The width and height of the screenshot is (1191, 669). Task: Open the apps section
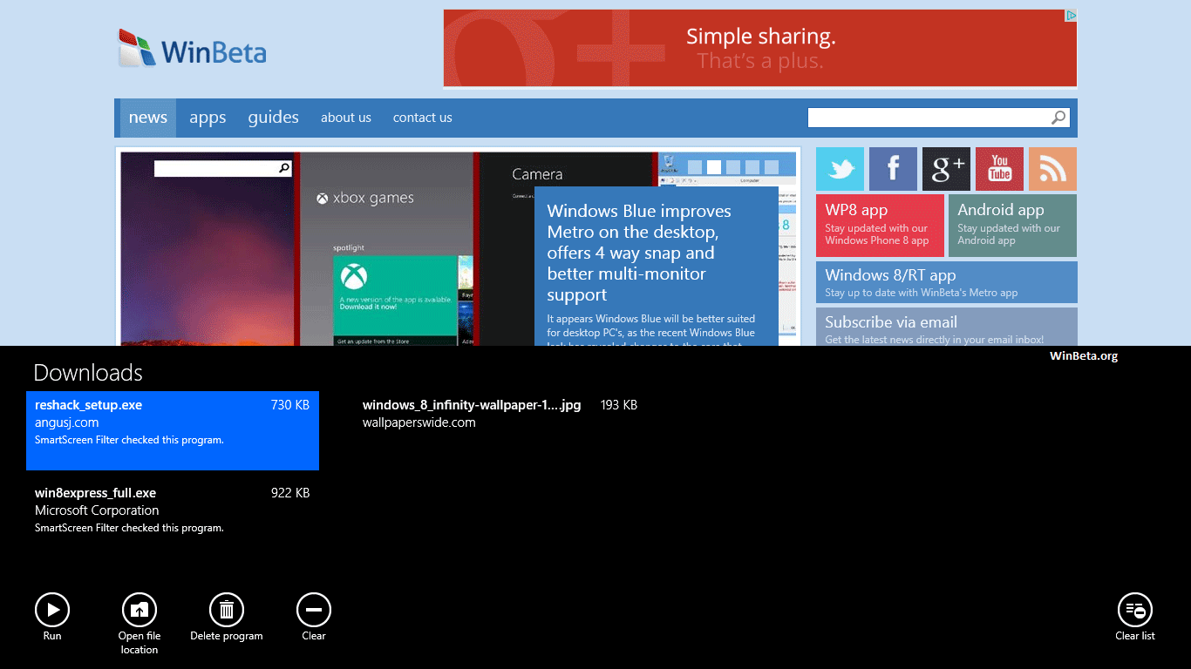[x=208, y=118]
